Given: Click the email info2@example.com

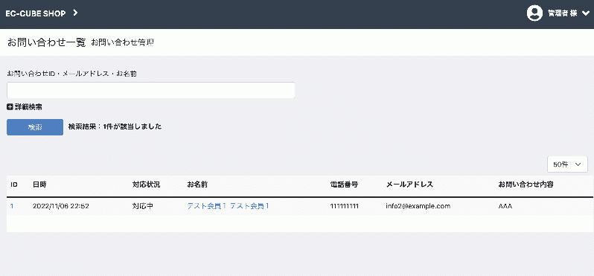Looking at the screenshot, I should (418, 206).
